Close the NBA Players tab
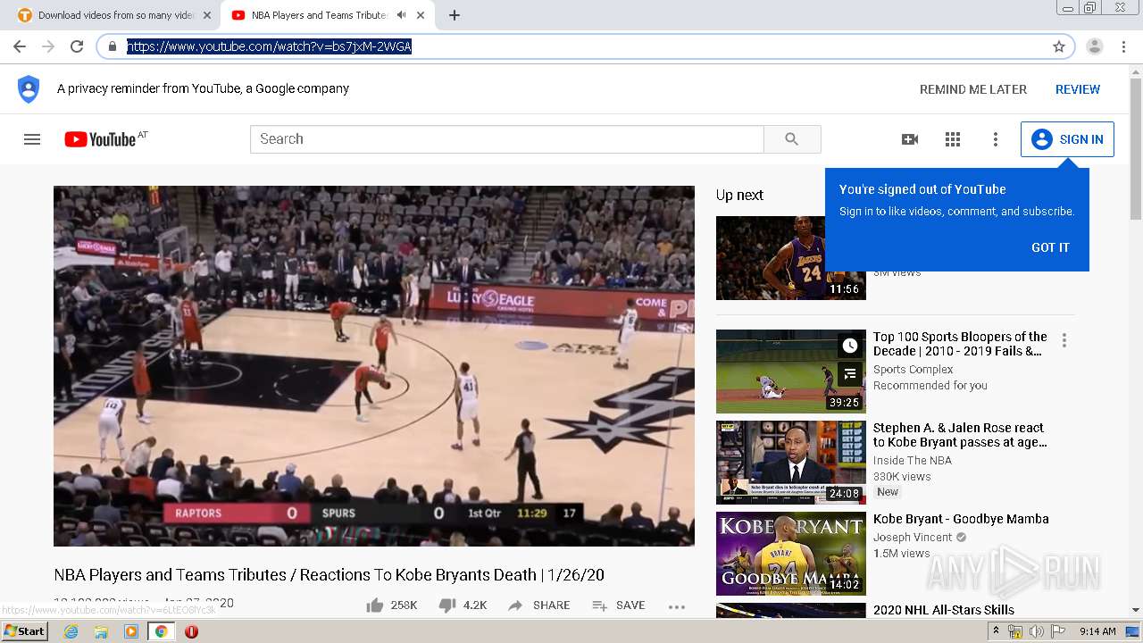 (x=421, y=15)
